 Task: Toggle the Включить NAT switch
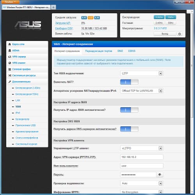(129, 82)
